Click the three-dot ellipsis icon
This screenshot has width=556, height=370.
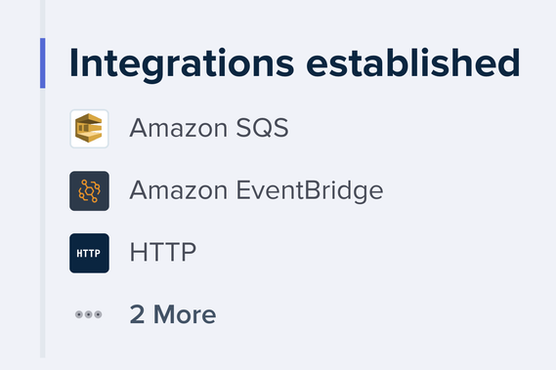point(89,314)
